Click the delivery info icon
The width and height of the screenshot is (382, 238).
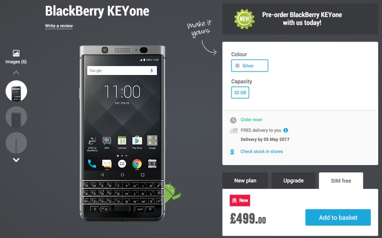[286, 130]
